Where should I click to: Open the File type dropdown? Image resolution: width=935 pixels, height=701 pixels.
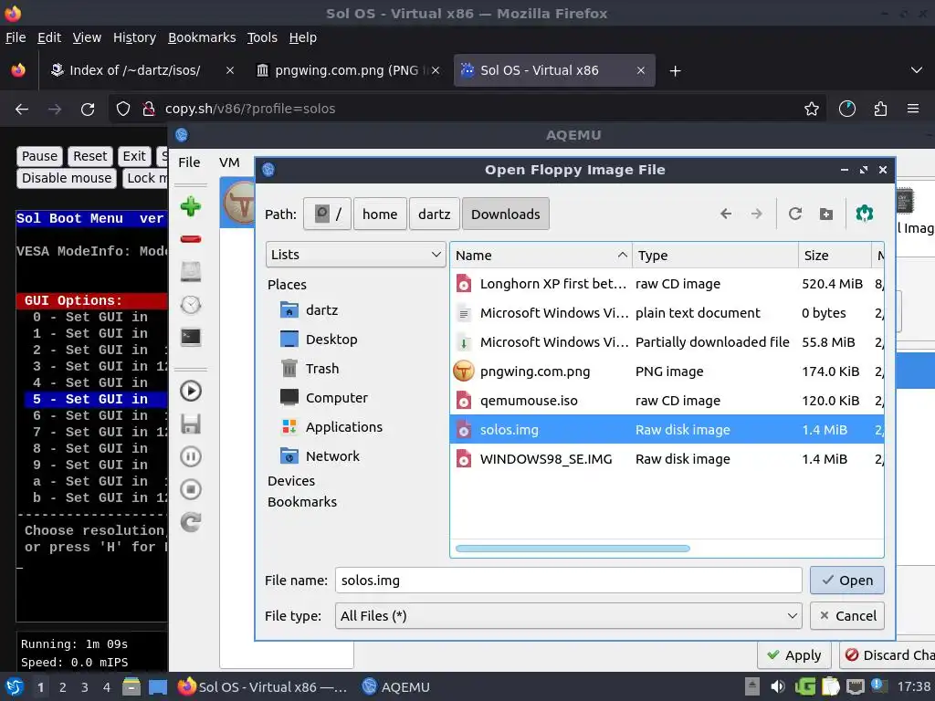(x=569, y=616)
